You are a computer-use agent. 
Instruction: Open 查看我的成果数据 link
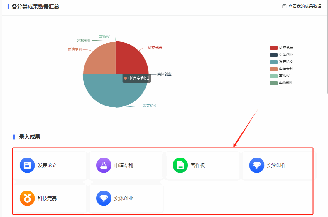[305, 6]
